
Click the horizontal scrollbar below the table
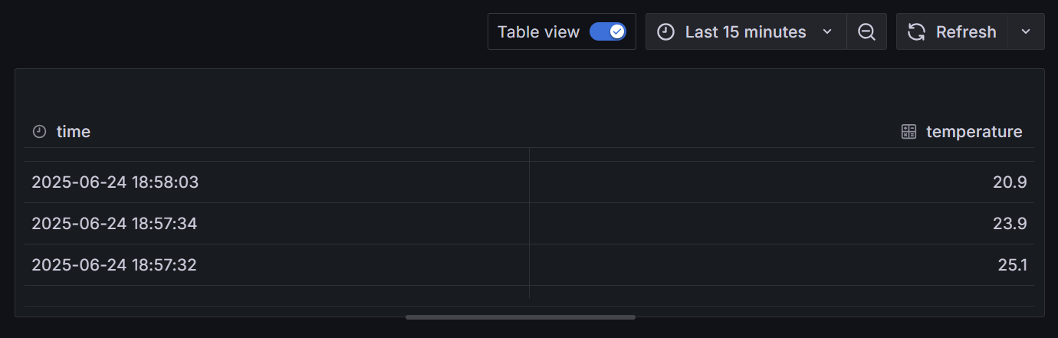tap(521, 317)
